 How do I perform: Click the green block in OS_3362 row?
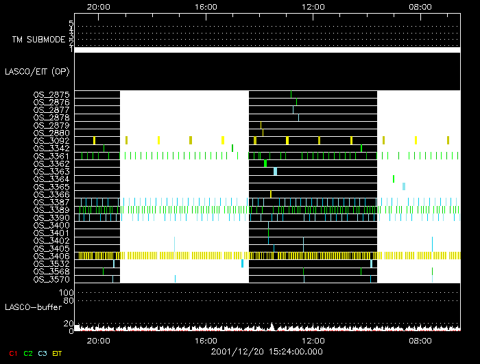[265, 164]
